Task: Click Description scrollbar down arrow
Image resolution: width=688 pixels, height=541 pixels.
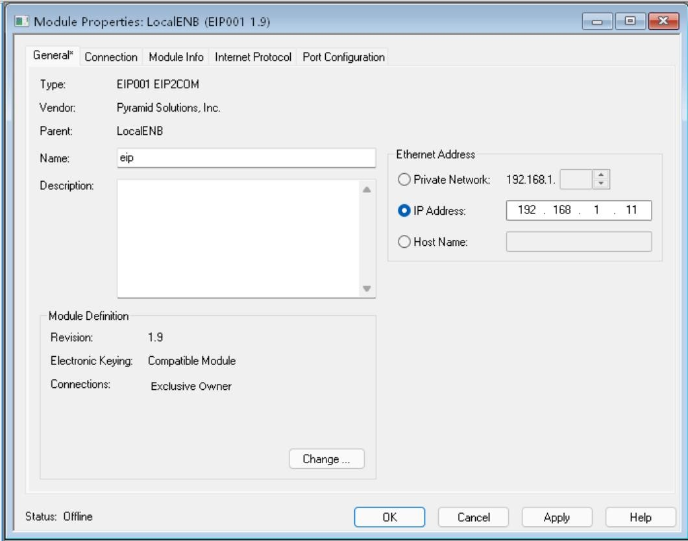Action: [367, 289]
